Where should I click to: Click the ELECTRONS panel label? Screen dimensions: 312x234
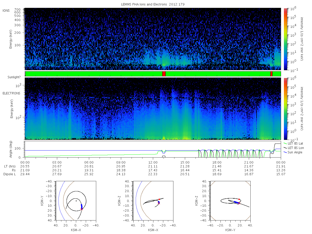coord(11,93)
